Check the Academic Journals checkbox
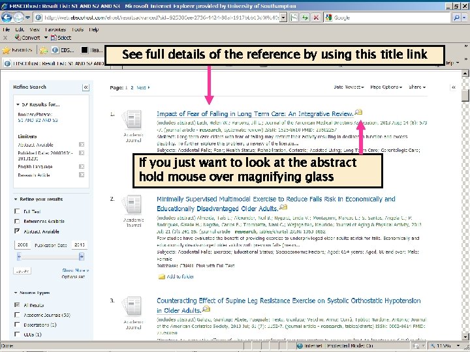The image size is (470, 352). coord(17,315)
